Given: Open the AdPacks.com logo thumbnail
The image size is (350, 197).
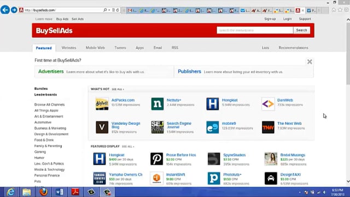Looking at the screenshot, I should pos(102,104).
